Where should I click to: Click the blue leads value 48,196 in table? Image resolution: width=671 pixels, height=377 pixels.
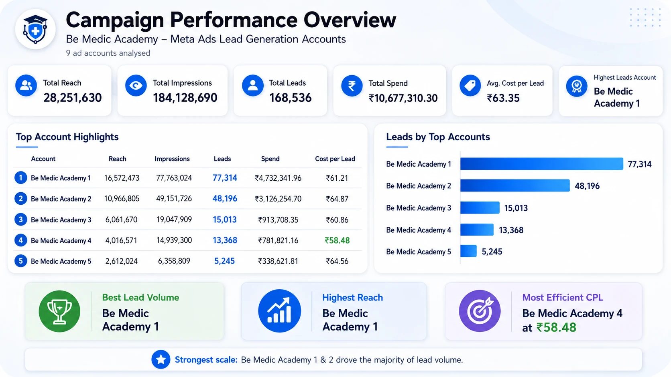click(225, 198)
